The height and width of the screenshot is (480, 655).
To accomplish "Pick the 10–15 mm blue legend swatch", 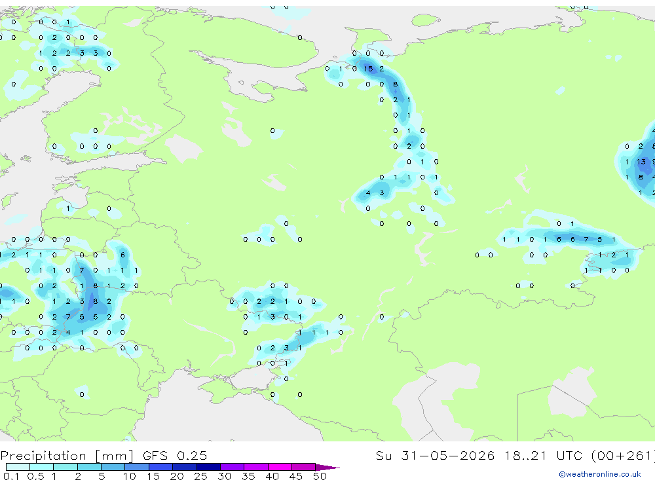I will point(137,467).
